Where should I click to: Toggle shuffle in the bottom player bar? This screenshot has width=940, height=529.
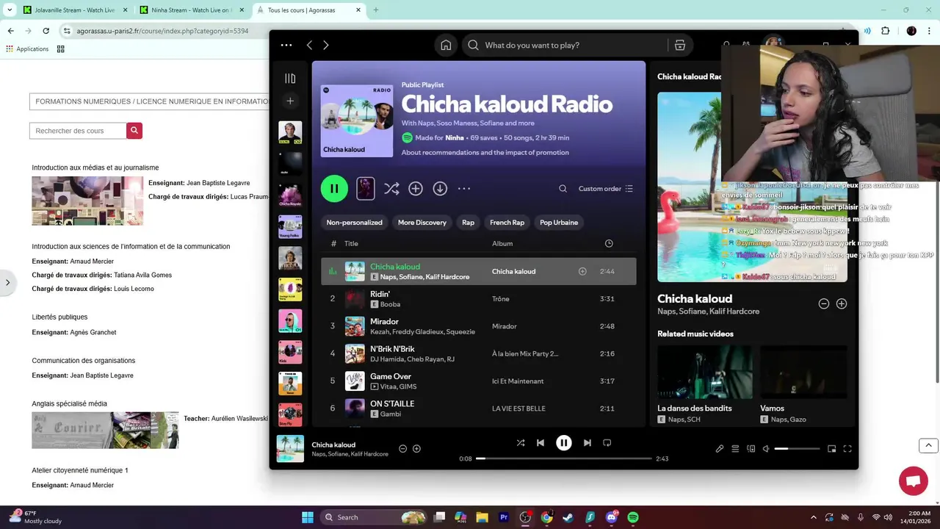521,442
